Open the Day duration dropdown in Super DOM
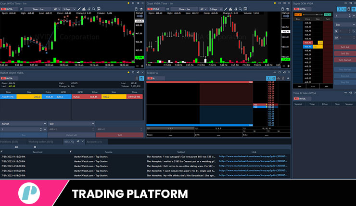Screen dimensions: 356x206 (x=345, y=25)
